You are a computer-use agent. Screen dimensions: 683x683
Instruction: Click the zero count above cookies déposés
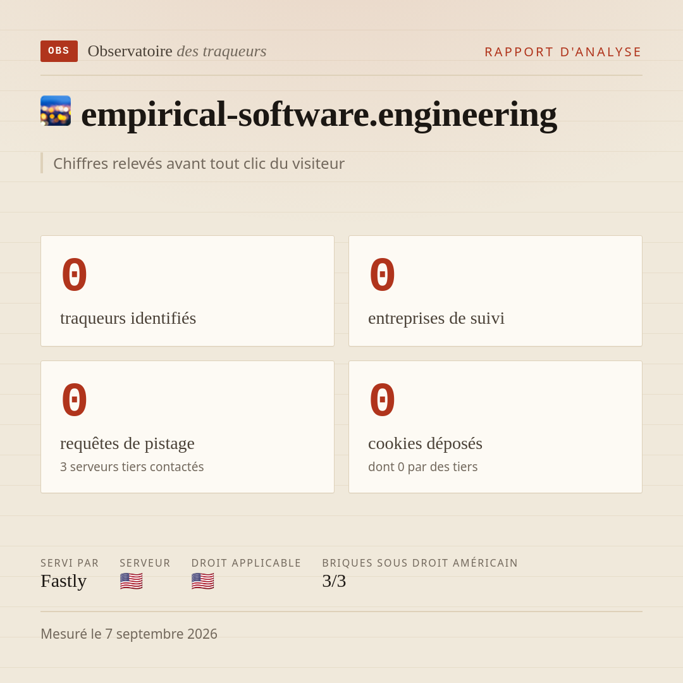pyautogui.click(x=383, y=400)
